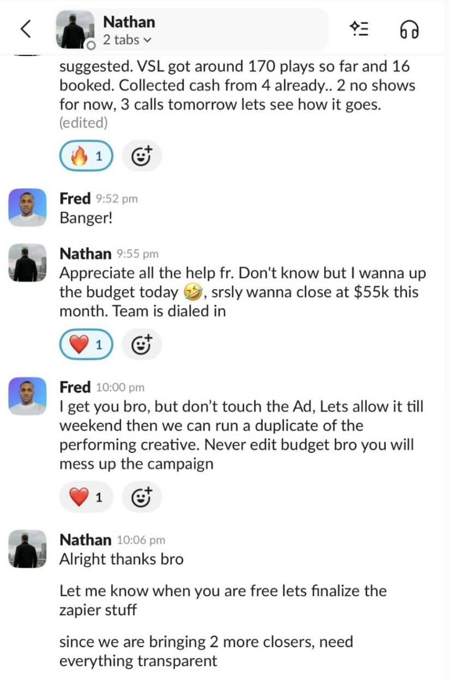Open Fred's avatar next to 'Banger!'

(27, 207)
